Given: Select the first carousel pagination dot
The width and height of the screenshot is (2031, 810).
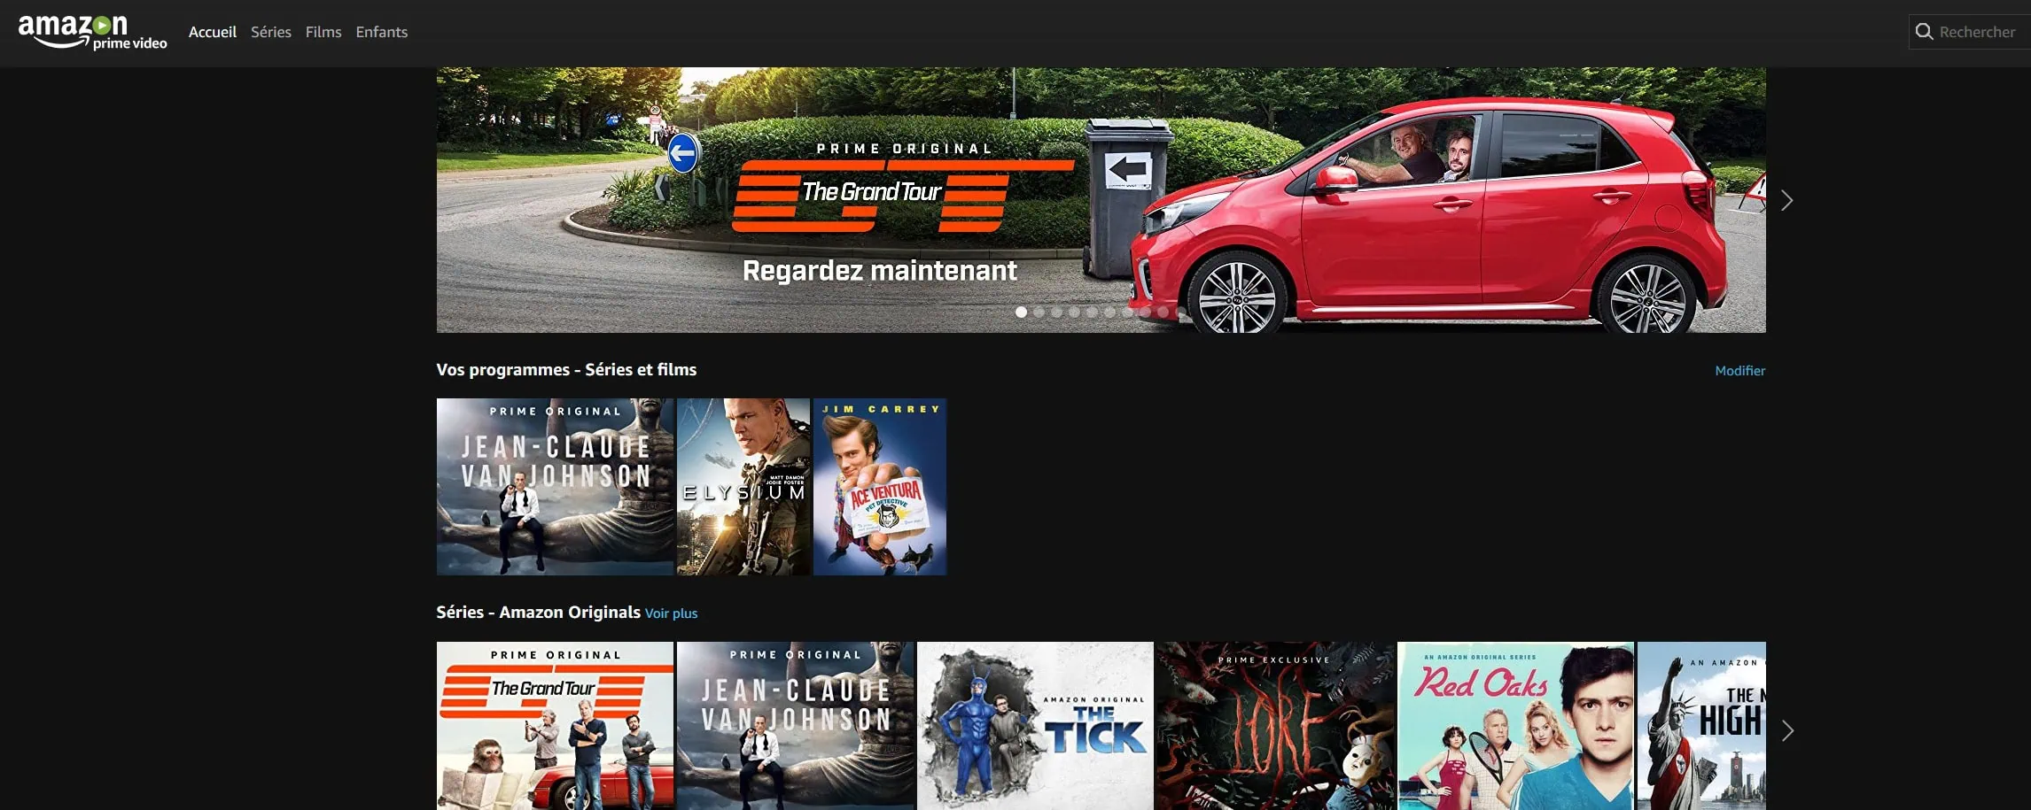Looking at the screenshot, I should tap(1021, 312).
